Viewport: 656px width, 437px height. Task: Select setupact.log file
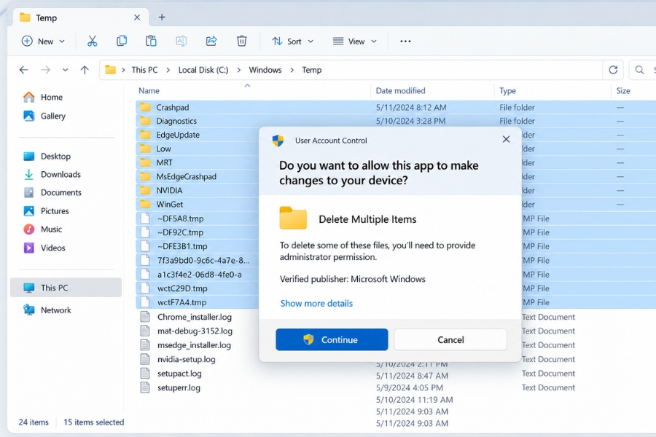point(179,374)
